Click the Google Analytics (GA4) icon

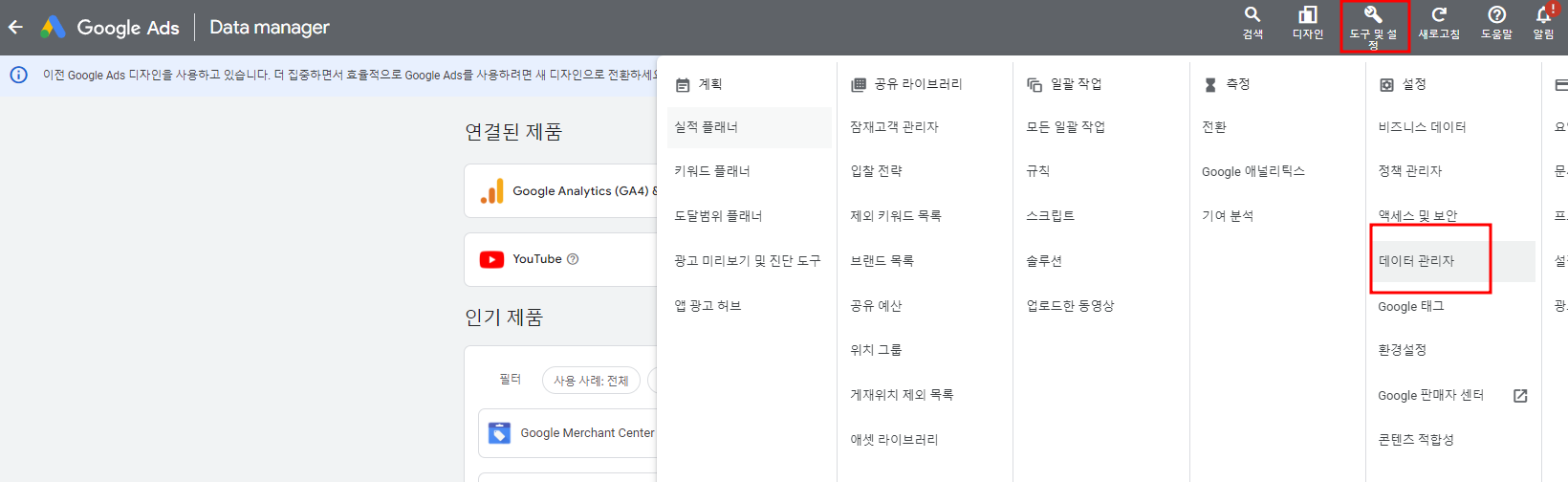tap(492, 191)
